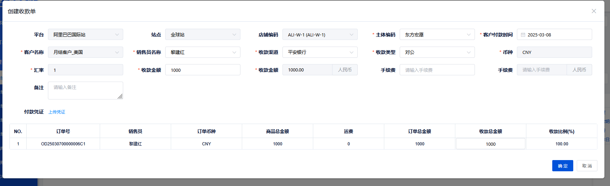Open the 客户名称 dropdown
This screenshot has height=186, width=610.
click(85, 52)
